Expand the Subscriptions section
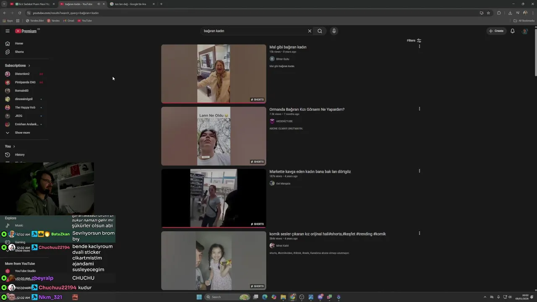The image size is (537, 302). pyautogui.click(x=18, y=65)
